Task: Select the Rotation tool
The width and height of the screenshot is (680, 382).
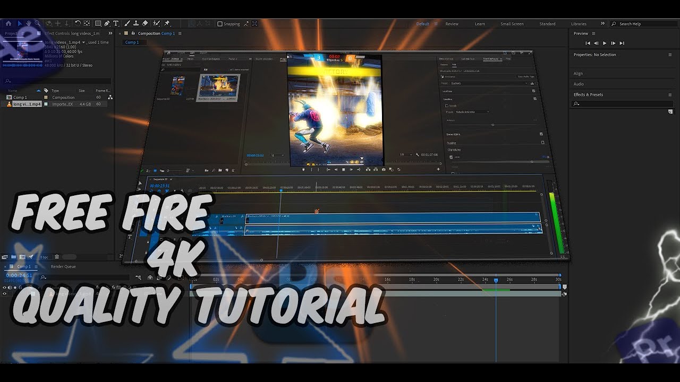Action: point(78,23)
